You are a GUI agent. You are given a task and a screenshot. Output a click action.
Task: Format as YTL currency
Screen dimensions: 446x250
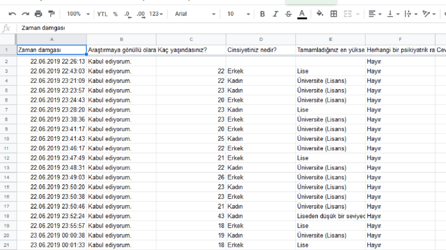(102, 14)
